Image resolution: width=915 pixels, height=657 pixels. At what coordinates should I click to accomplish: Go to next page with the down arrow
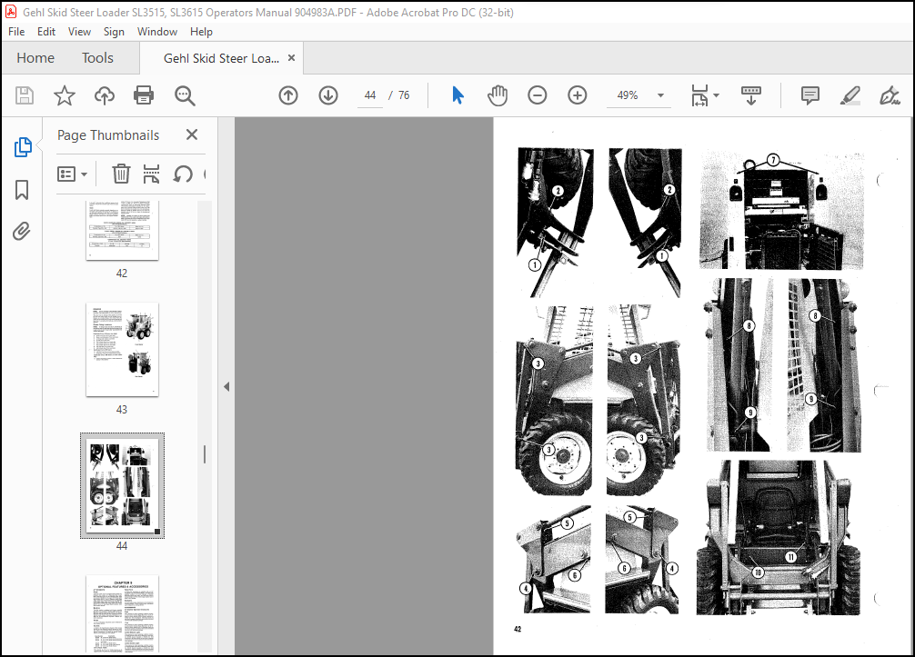[x=328, y=95]
